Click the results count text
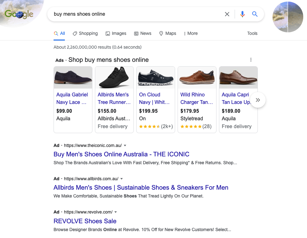The height and width of the screenshot is (238, 307). coord(97,47)
